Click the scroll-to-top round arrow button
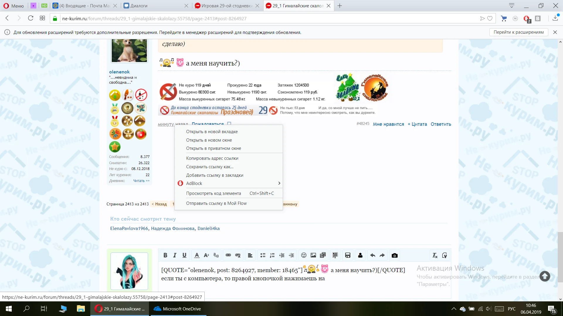 (x=545, y=276)
